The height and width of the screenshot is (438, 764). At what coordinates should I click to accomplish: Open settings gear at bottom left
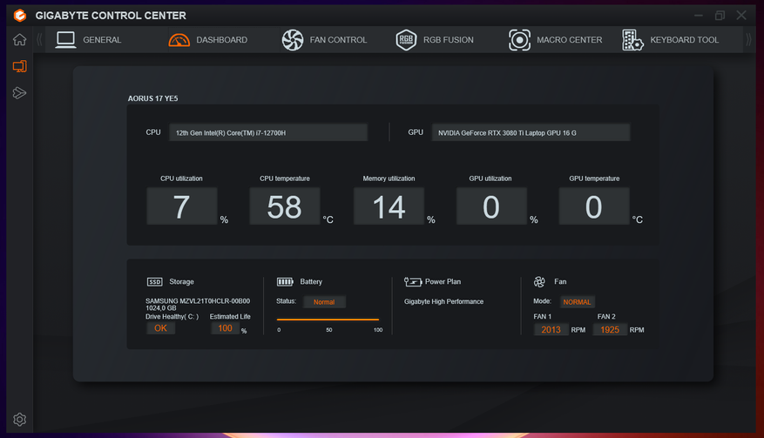[19, 420]
